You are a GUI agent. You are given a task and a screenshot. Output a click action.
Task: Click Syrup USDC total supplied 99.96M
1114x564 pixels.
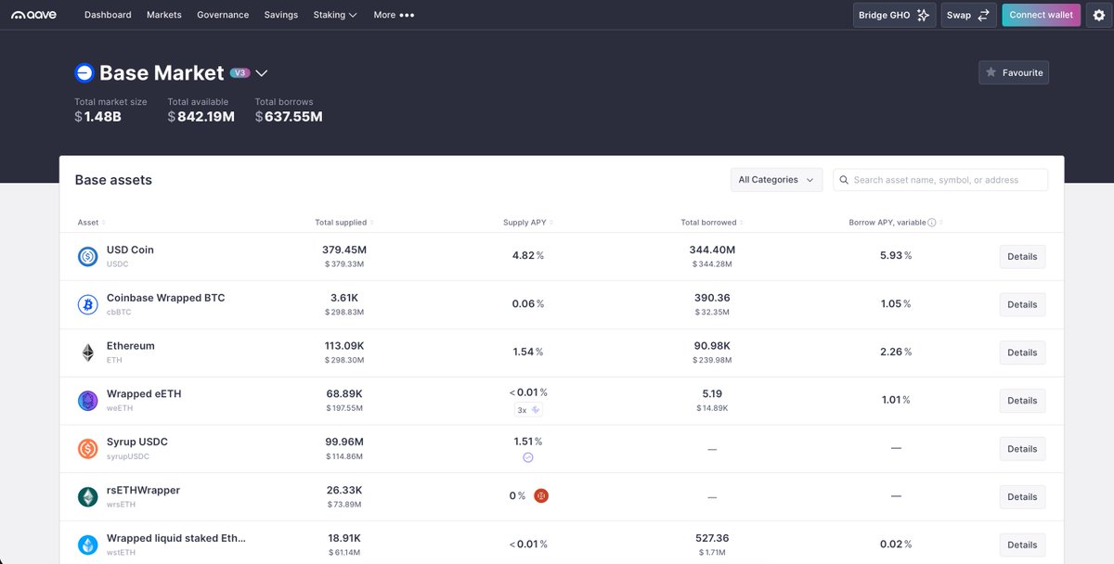[x=343, y=442]
